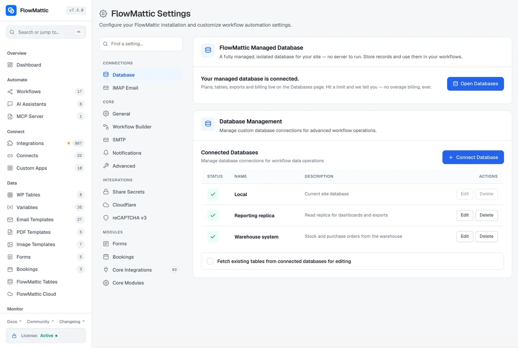Open the General settings section
Viewport: 518px width, 348px height.
(x=141, y=114)
